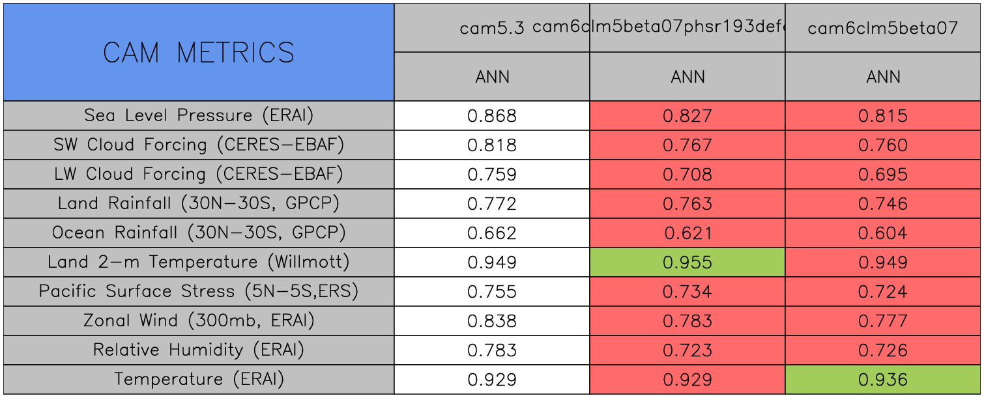The width and height of the screenshot is (984, 398).
Task: Click the Sea Level Pressure (ERAI) row label
Action: click(199, 115)
